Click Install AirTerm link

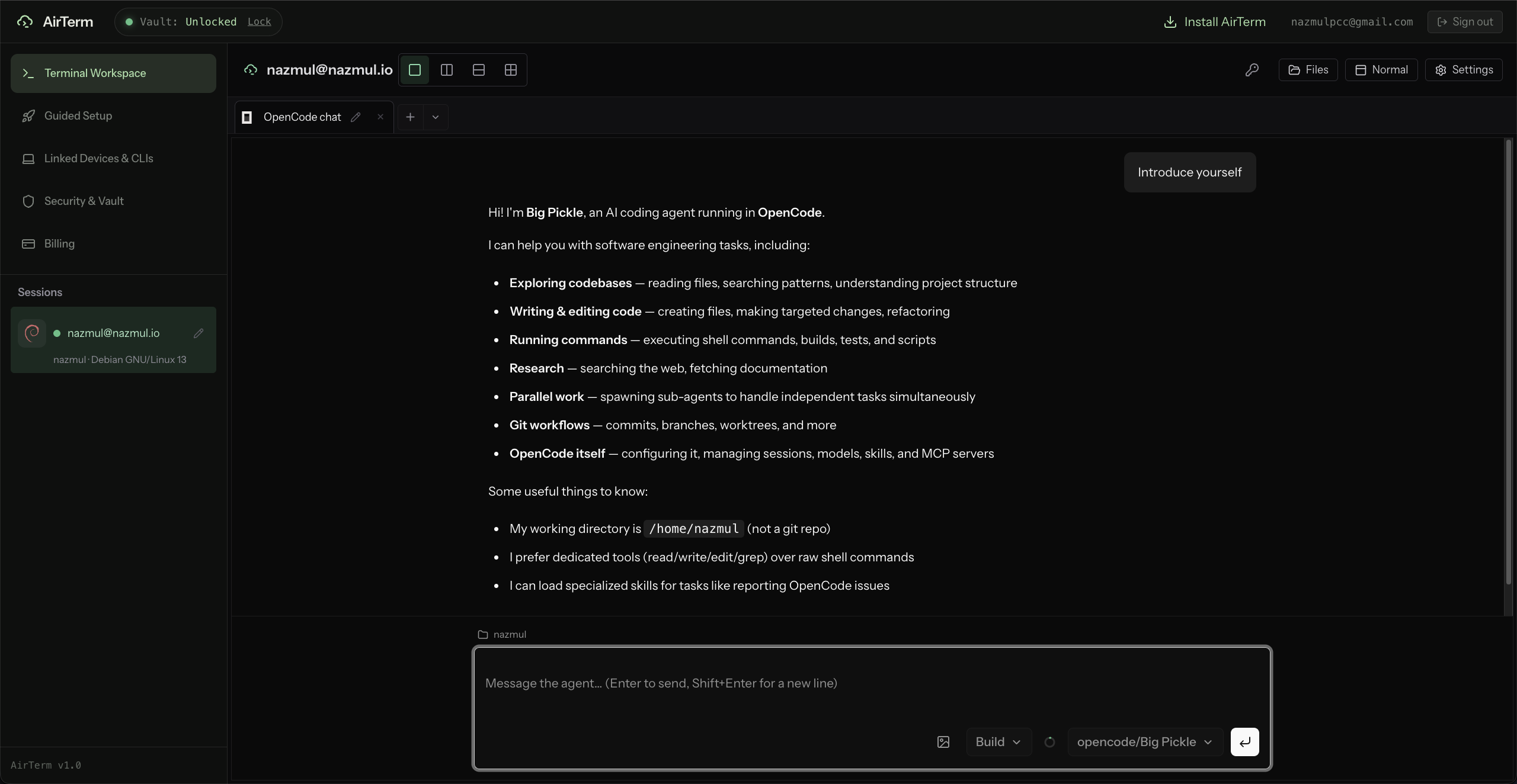[x=1215, y=22]
